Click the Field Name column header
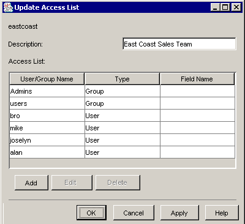 pyautogui.click(x=197, y=79)
